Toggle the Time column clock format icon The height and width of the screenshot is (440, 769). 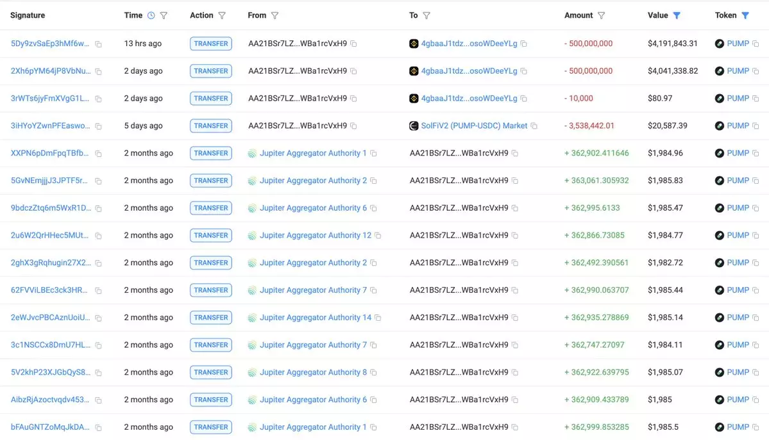[151, 15]
